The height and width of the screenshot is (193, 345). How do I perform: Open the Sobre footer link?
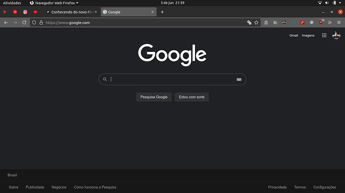point(13,187)
